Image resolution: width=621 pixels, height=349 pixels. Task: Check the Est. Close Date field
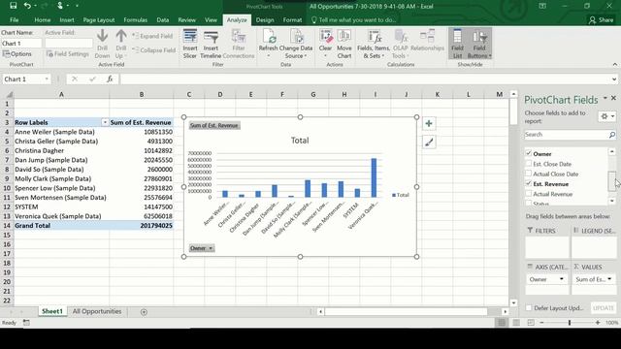point(528,164)
